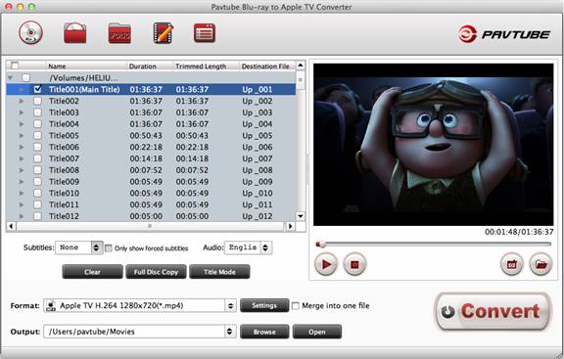Screen dimensions: 564x359
Task: Check the Title004 checkbox
Action: (37, 124)
